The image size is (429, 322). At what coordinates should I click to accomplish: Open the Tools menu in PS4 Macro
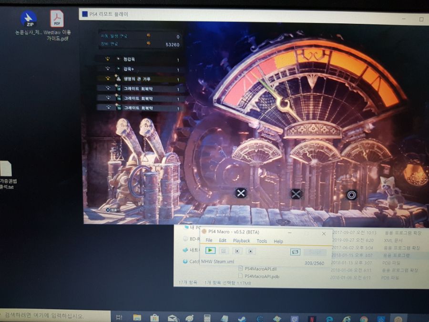262,241
